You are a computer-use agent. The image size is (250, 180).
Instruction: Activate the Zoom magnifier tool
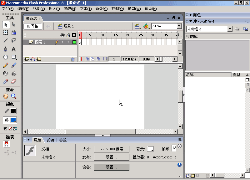[14, 96]
